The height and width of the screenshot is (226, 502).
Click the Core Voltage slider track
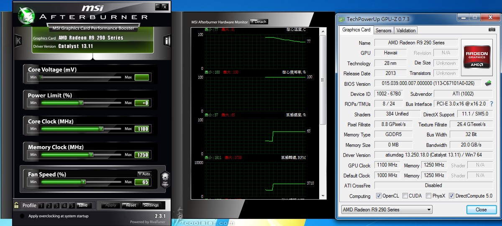click(80, 77)
